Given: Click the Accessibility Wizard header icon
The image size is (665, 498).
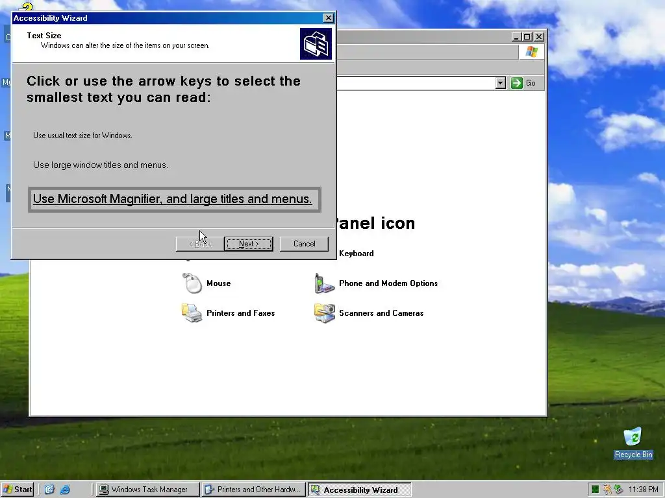Looking at the screenshot, I should (x=316, y=43).
